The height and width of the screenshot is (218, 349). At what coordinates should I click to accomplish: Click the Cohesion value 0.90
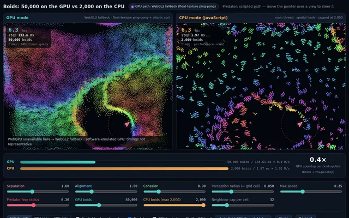pyautogui.click(x=202, y=186)
